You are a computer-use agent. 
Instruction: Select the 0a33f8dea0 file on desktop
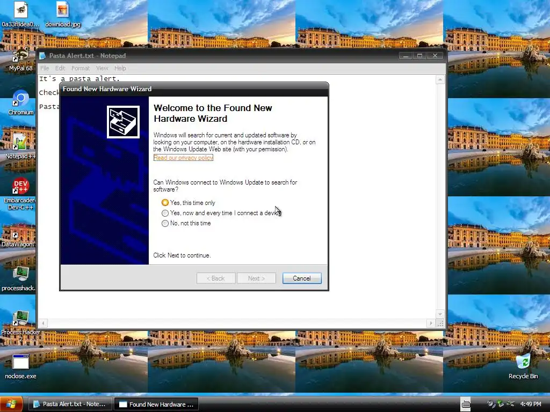point(21,14)
